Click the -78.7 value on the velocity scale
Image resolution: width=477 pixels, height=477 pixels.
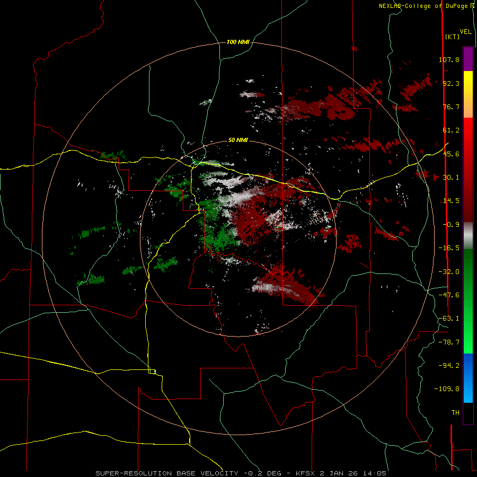[449, 342]
